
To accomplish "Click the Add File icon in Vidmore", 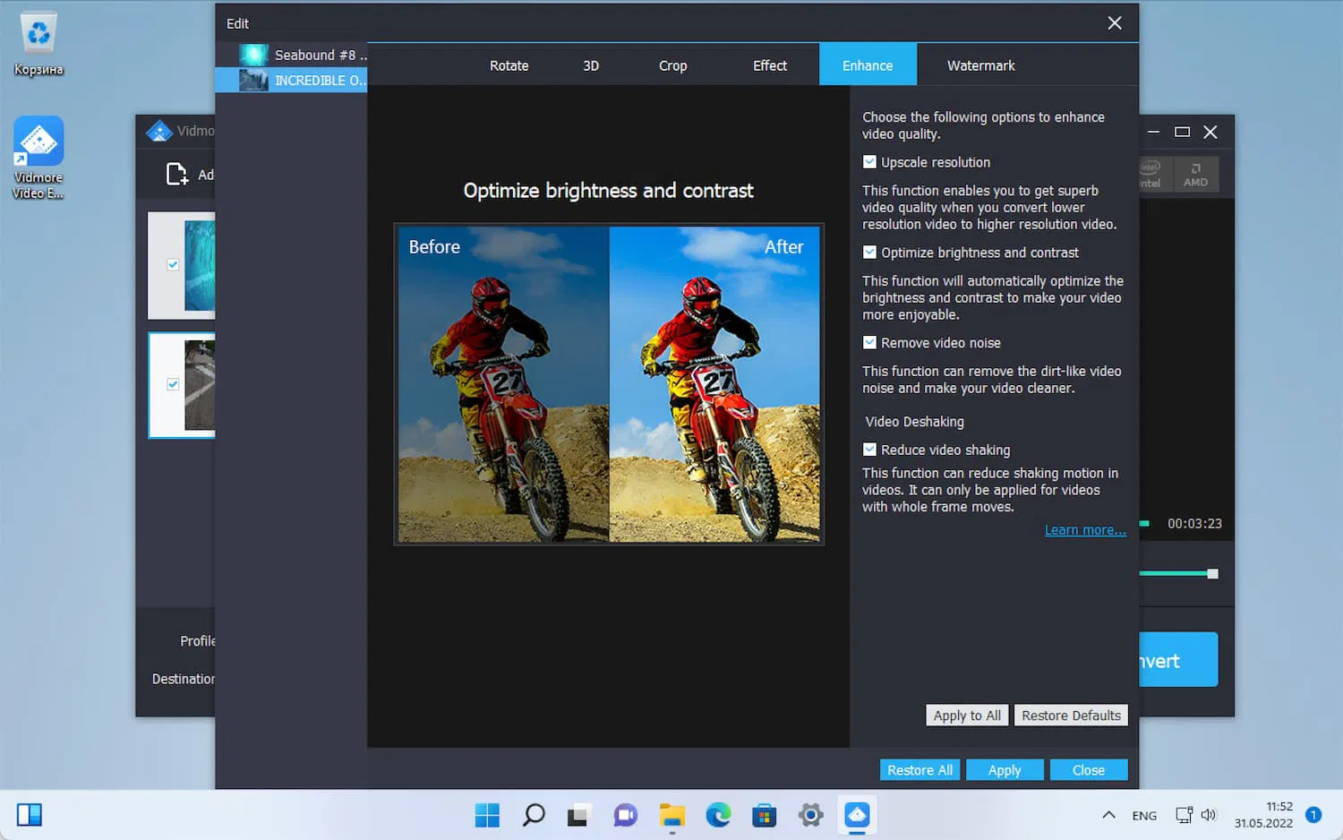I will tap(176, 174).
